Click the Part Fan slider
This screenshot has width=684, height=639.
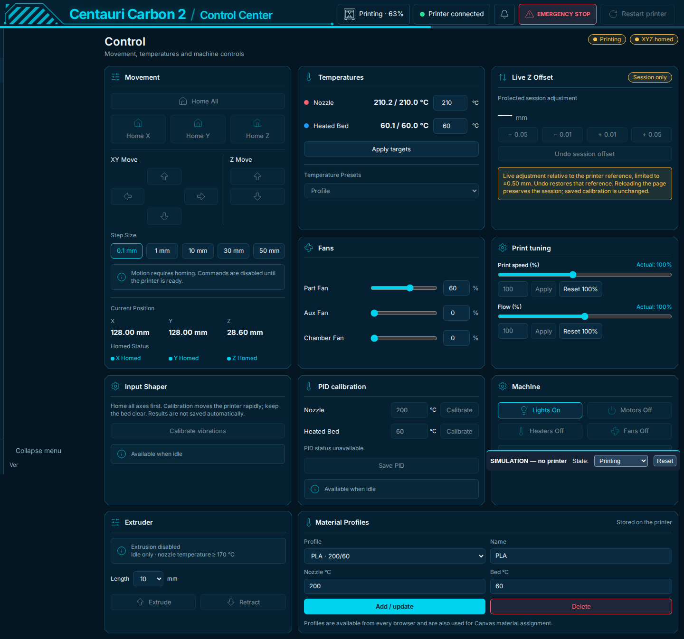point(404,288)
